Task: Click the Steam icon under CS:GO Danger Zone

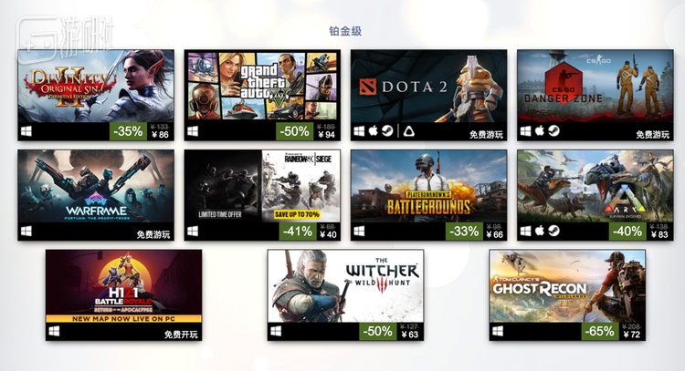Action: (x=554, y=130)
